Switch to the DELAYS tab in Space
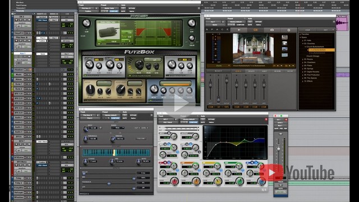 click(251, 71)
